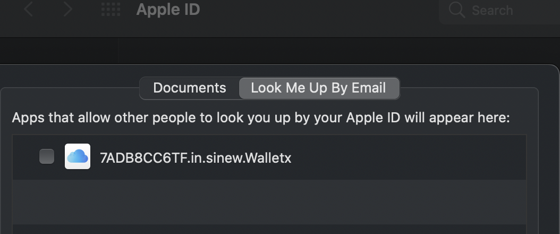Click the apps lookup description text
560x234 pixels.
point(260,118)
